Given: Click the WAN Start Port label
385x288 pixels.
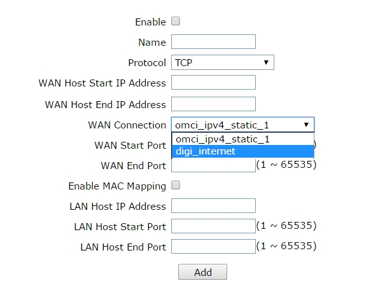Looking at the screenshot, I should 130,145.
